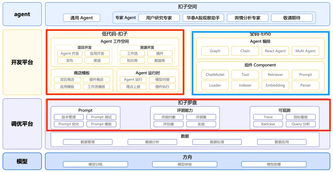The image size is (333, 172).
Task: Click the 知识库 box
Action: click(x=132, y=61)
